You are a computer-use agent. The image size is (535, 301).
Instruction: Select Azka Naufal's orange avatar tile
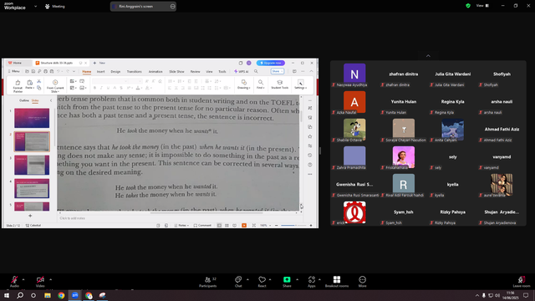[354, 102]
